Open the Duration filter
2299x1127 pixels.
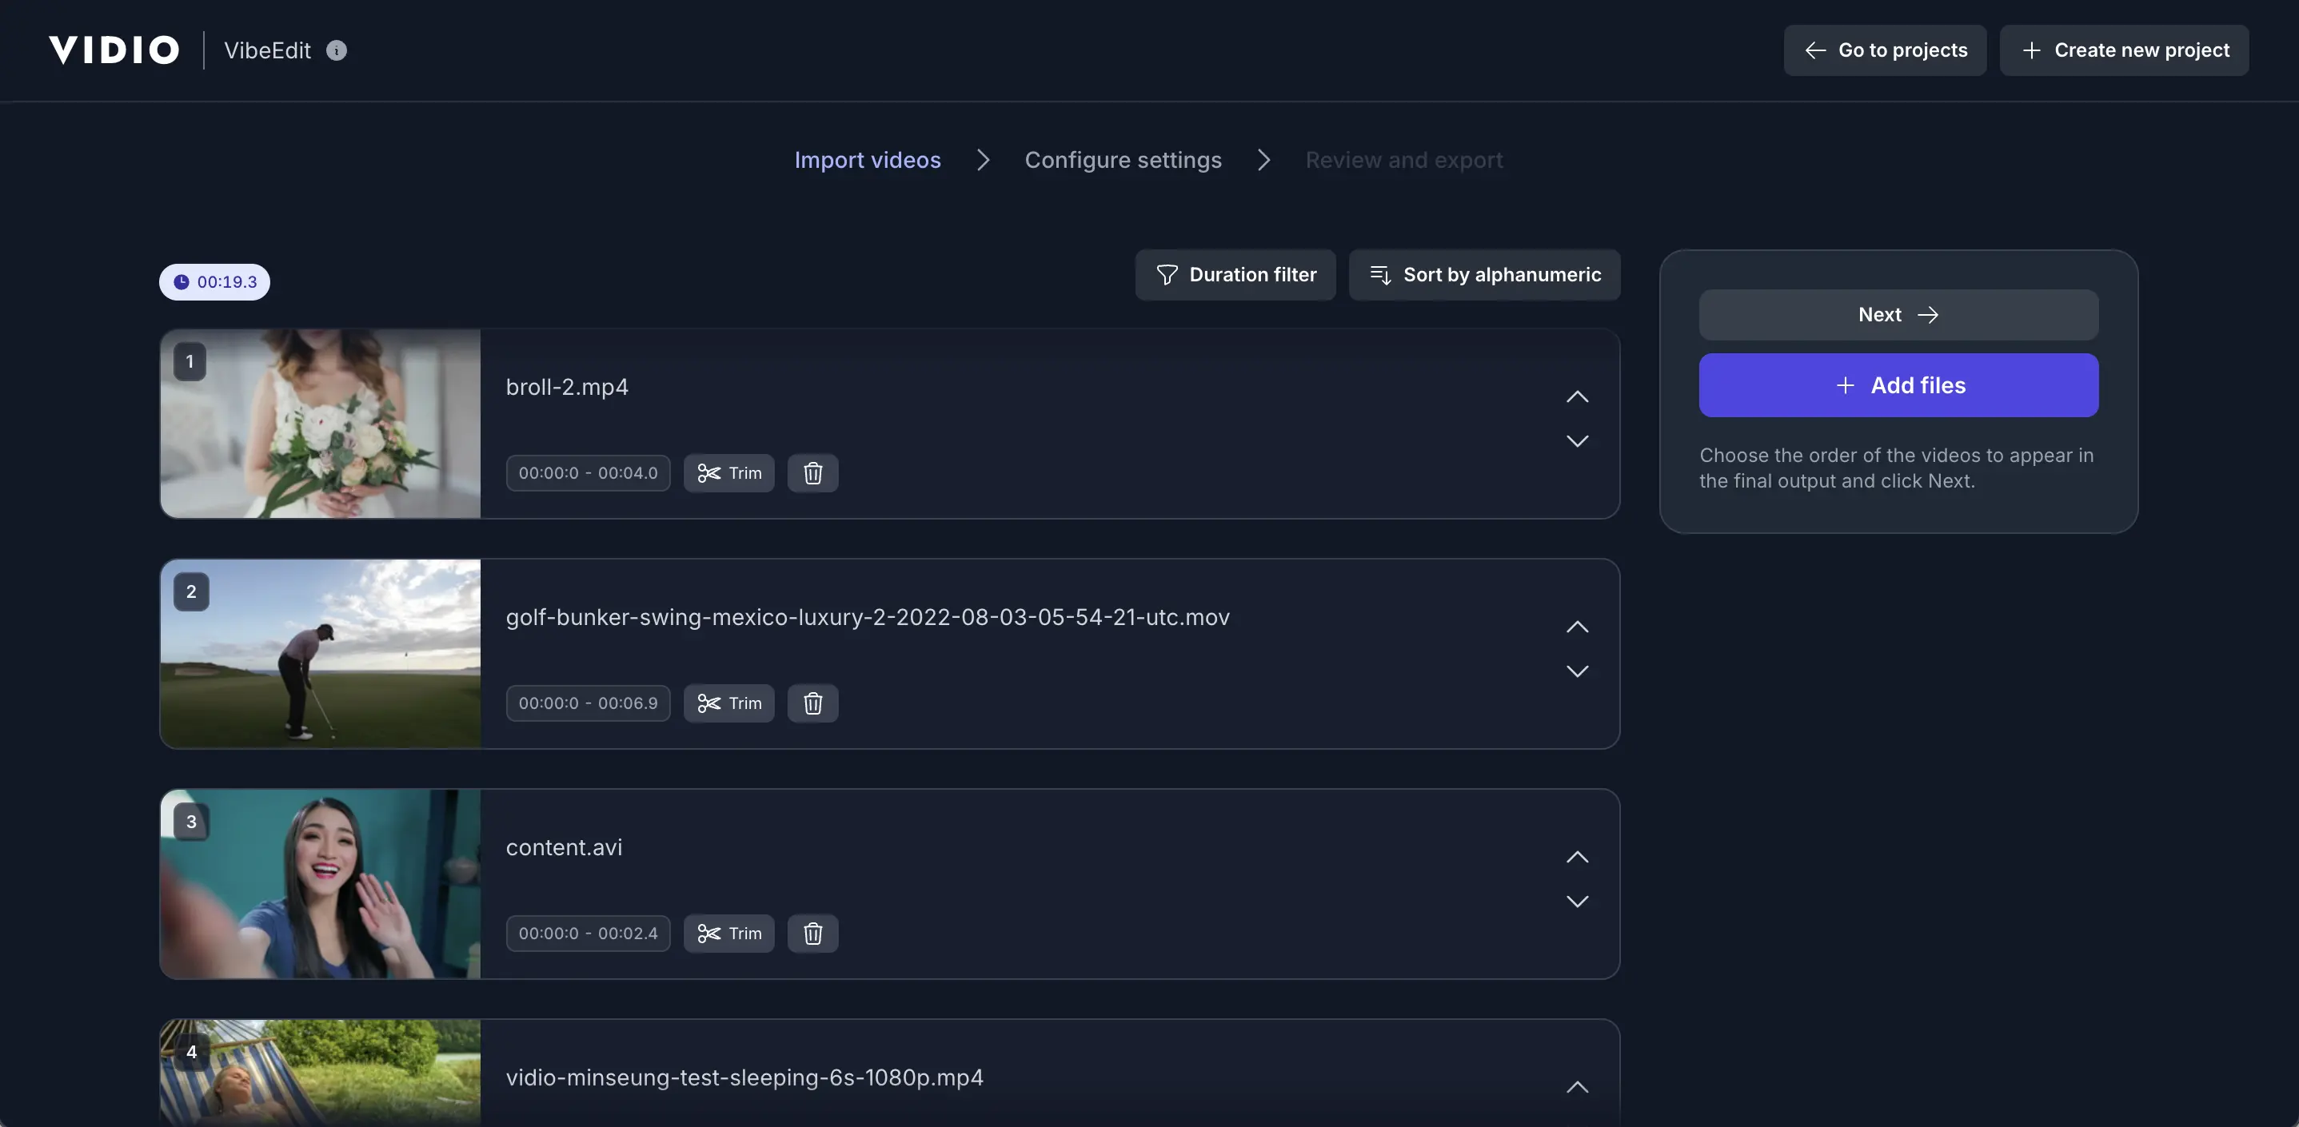(1235, 275)
